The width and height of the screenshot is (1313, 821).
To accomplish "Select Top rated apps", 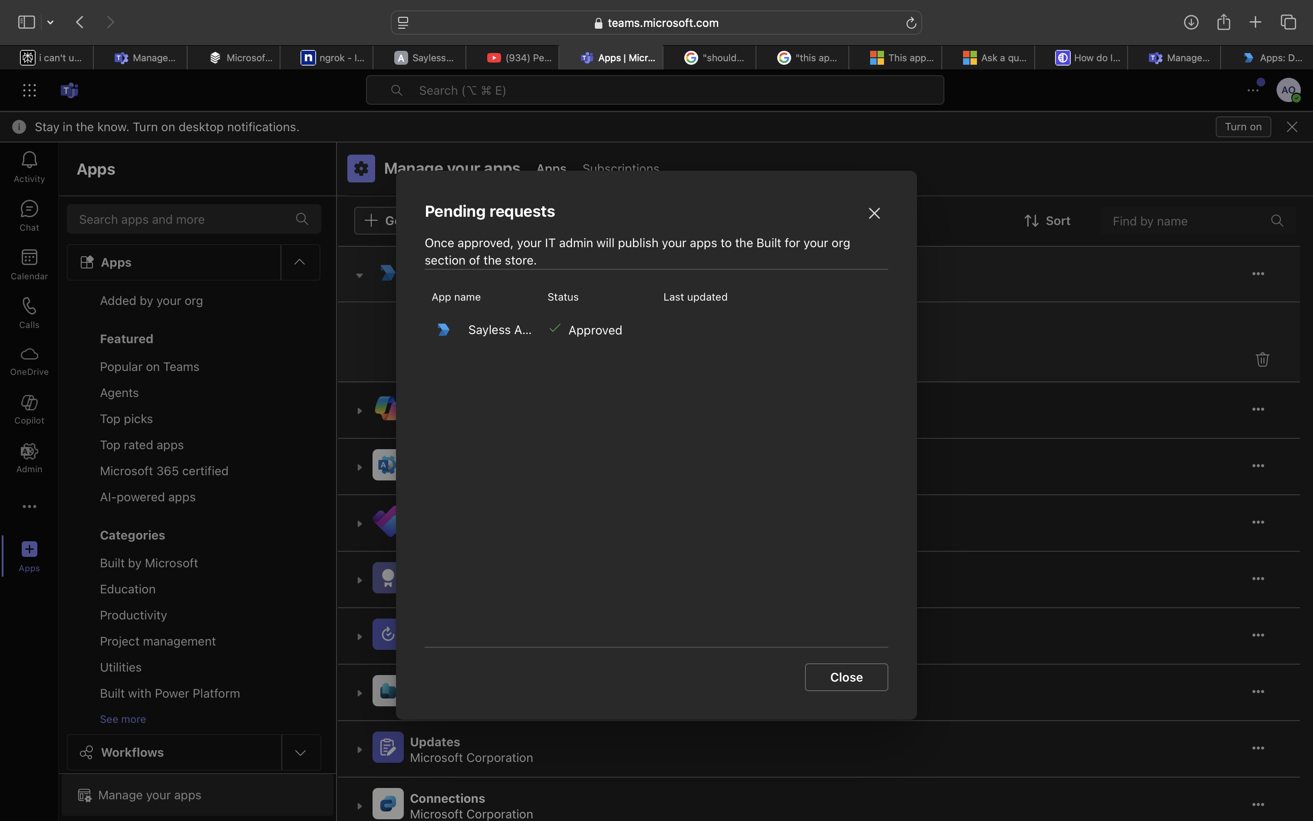I will pos(142,445).
